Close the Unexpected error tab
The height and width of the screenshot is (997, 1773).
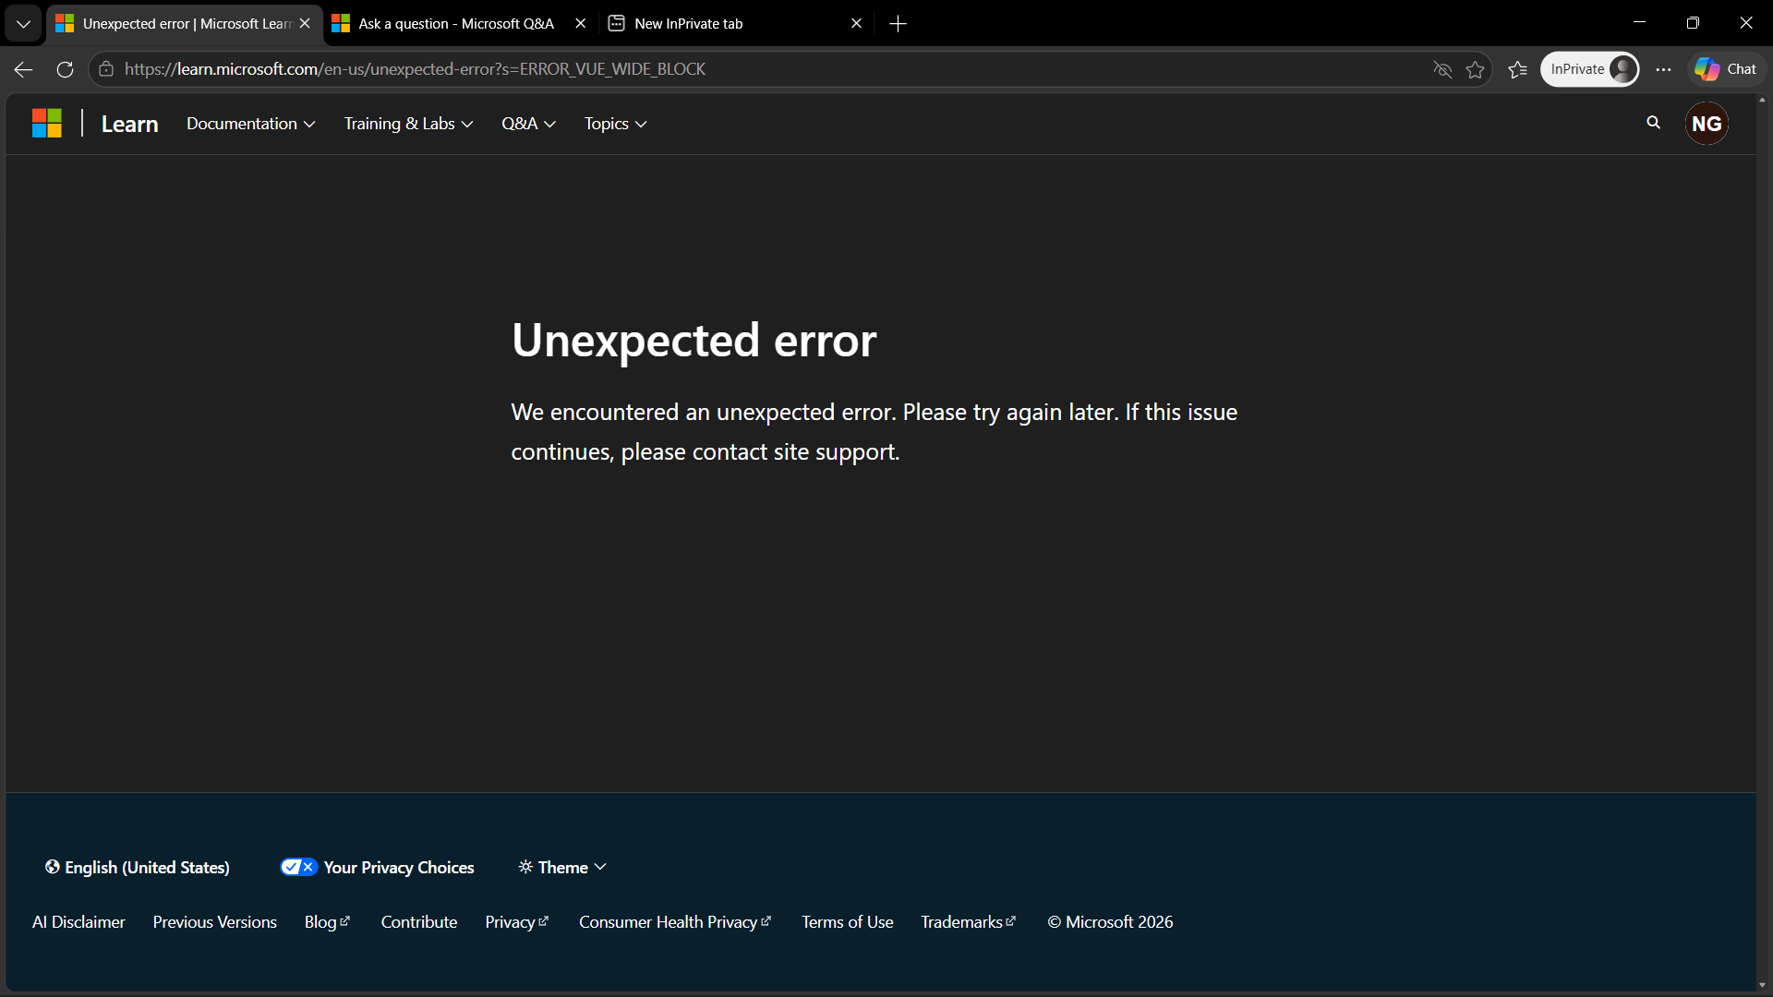[x=305, y=24]
